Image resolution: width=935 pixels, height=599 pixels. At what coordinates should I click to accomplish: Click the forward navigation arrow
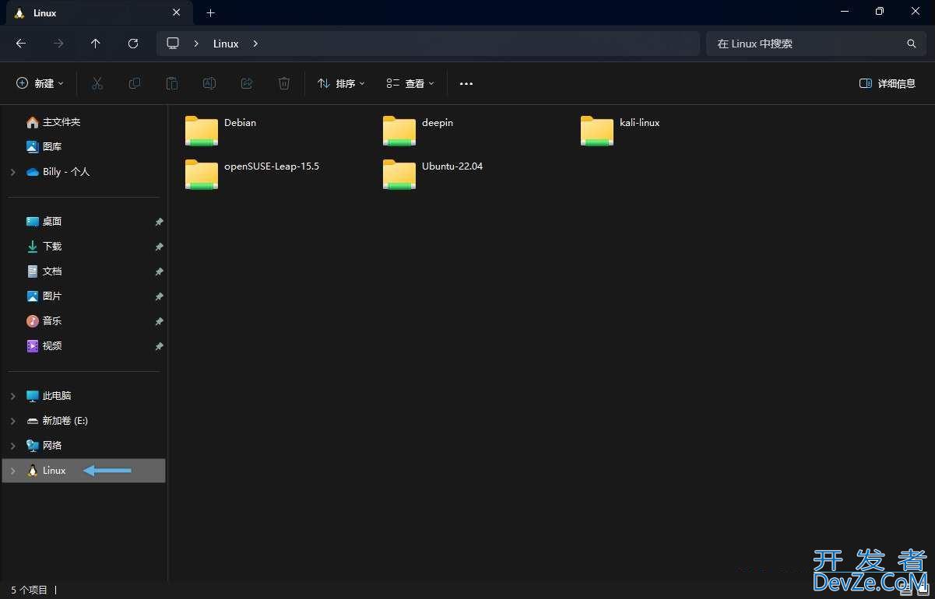[58, 44]
